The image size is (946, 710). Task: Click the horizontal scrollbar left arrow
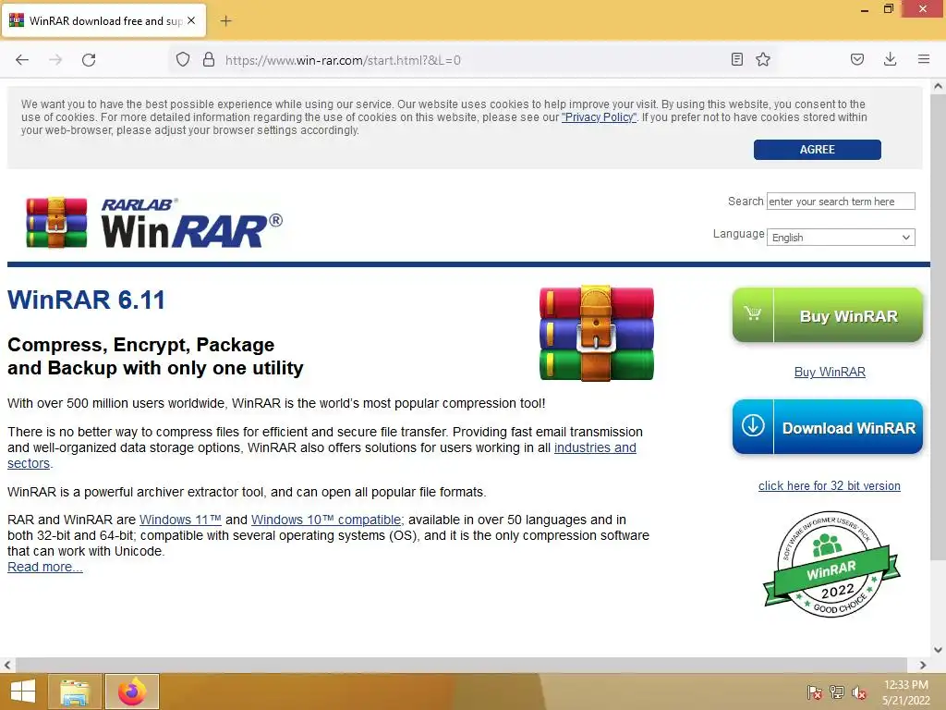(x=6, y=666)
